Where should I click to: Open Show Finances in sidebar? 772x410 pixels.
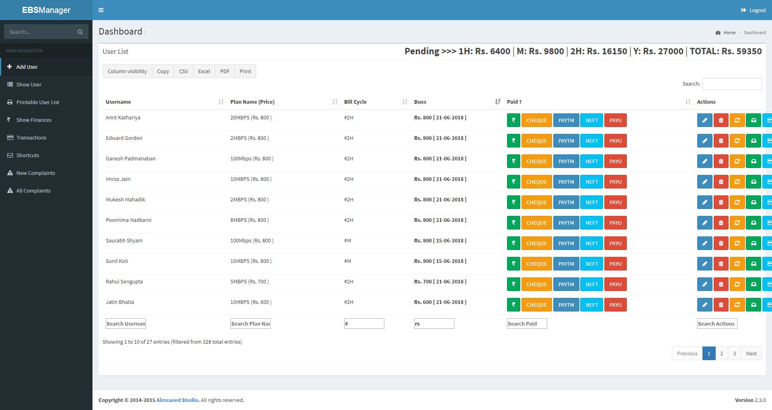(x=46, y=120)
